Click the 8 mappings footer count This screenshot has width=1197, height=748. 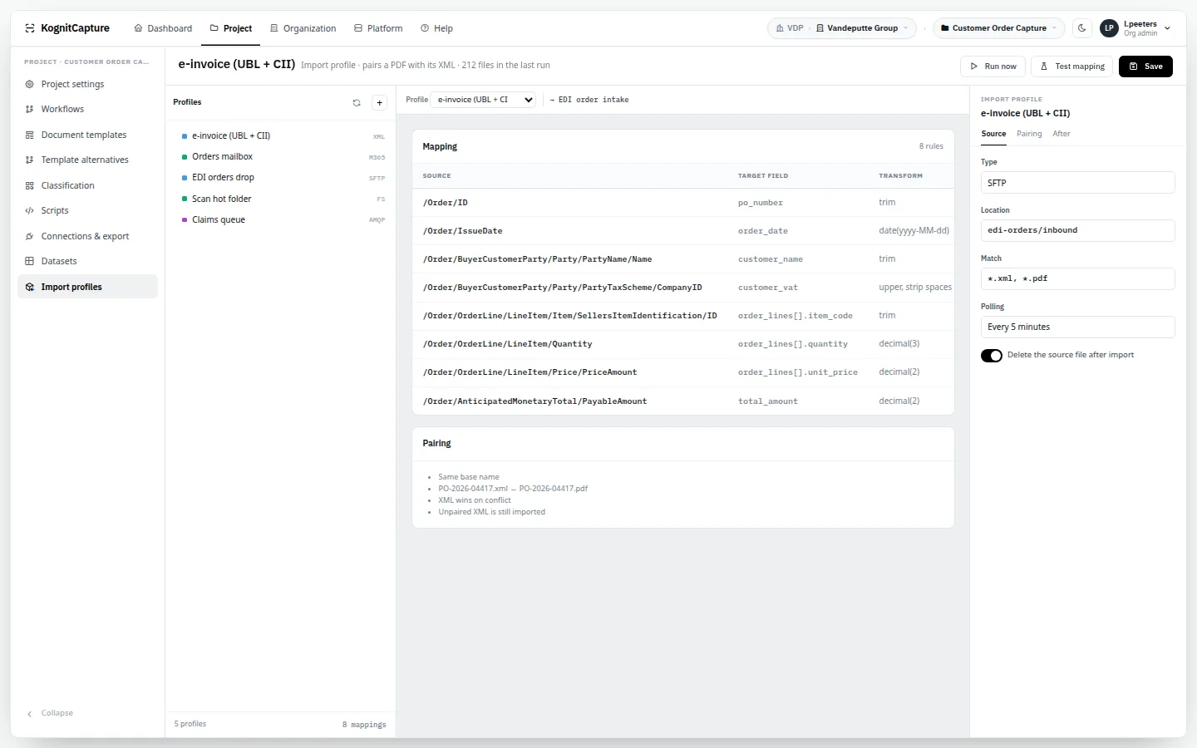pyautogui.click(x=364, y=725)
